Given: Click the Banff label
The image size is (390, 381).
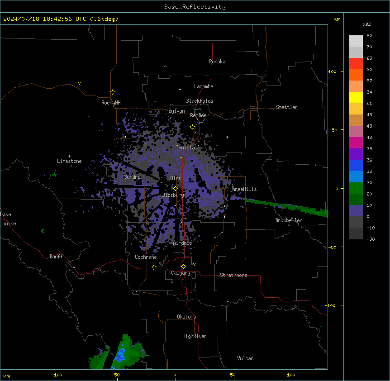Looking at the screenshot, I should point(56,257).
